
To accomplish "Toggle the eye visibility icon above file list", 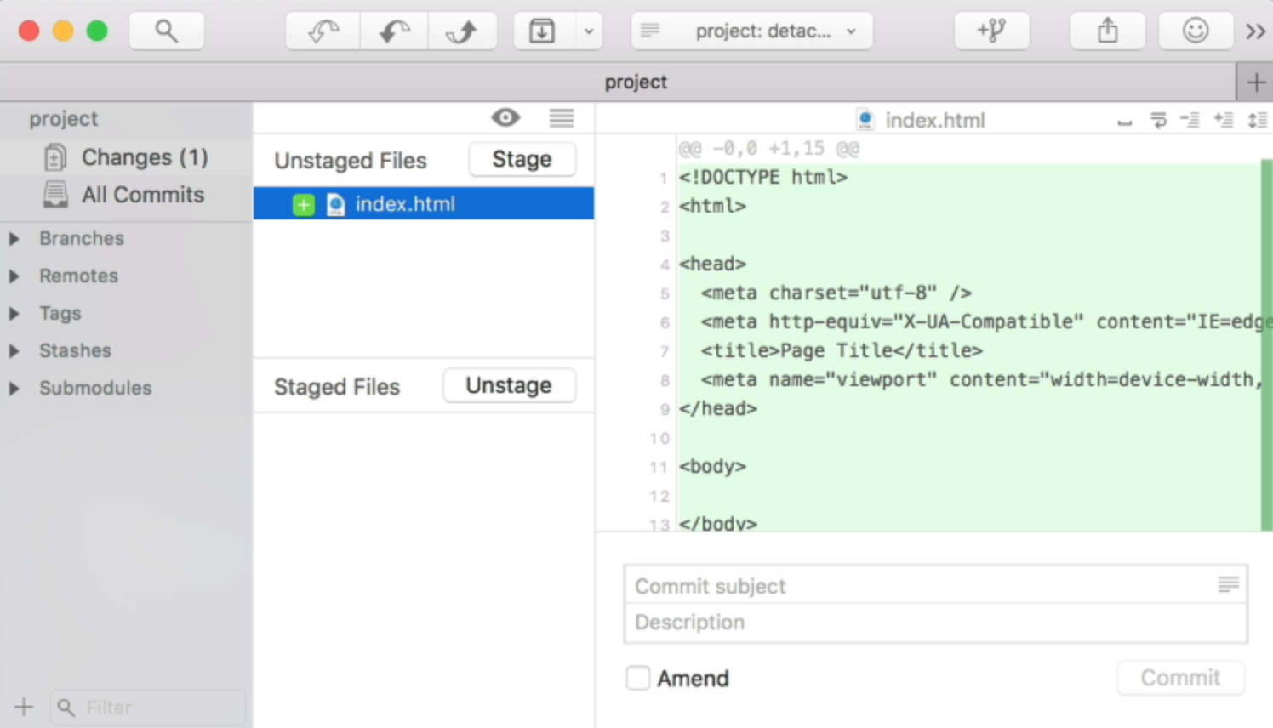I will (505, 118).
